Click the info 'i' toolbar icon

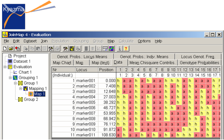[x=120, y=49]
